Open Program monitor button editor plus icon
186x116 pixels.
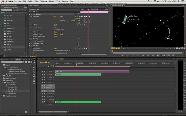pos(184,56)
